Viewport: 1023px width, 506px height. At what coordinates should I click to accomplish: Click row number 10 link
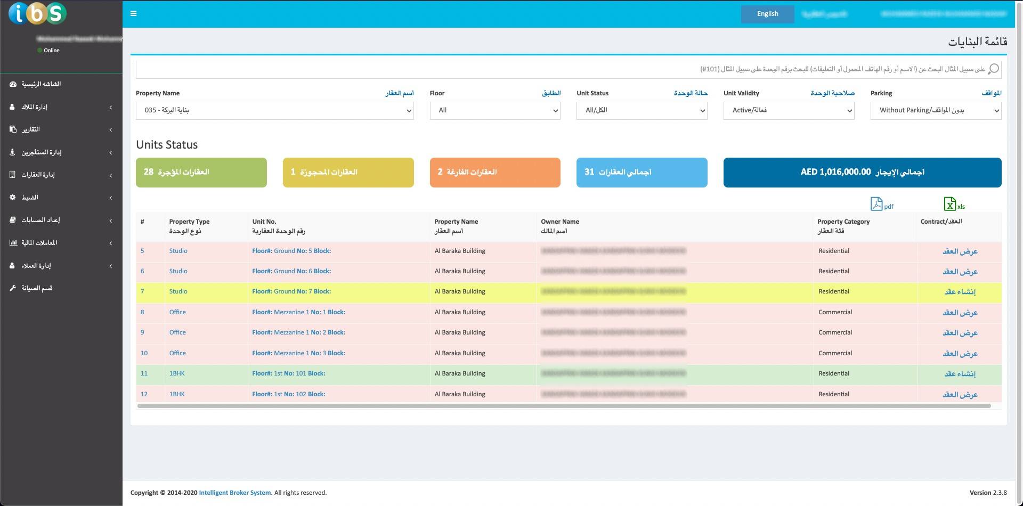144,353
